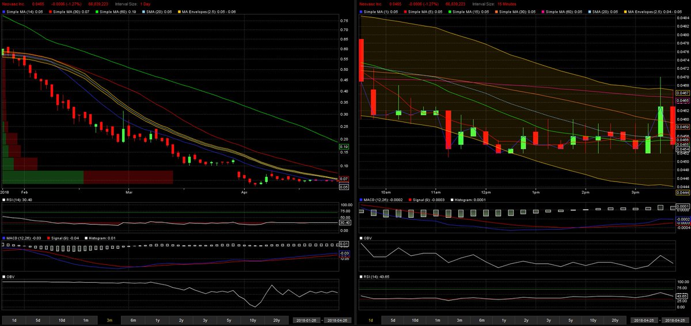Viewport: 691px width, 326px height.
Task: Click the Neovasc Inc. title on 15-minute chart
Action: coord(371,3)
